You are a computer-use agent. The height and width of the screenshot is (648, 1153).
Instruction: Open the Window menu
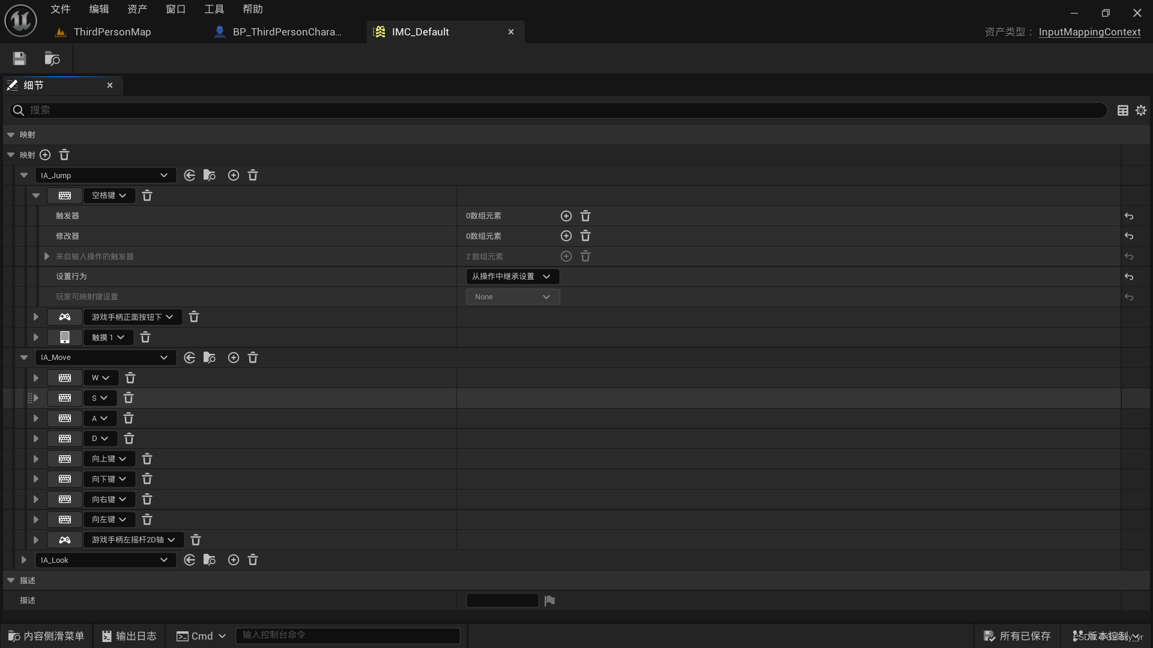[x=176, y=9]
